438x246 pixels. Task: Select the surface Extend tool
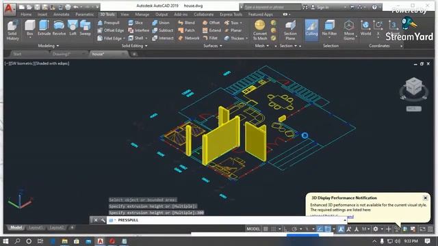point(211,30)
